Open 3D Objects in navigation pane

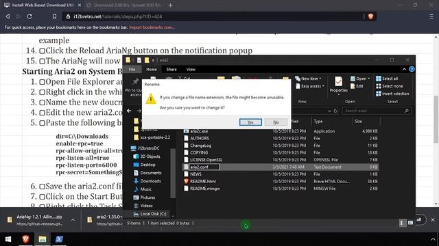pyautogui.click(x=147, y=156)
